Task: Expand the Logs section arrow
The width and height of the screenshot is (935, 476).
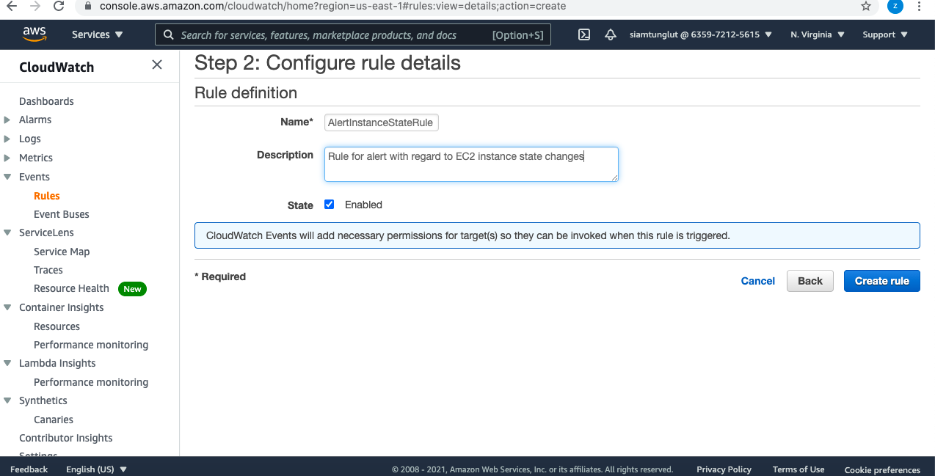Action: coord(7,139)
